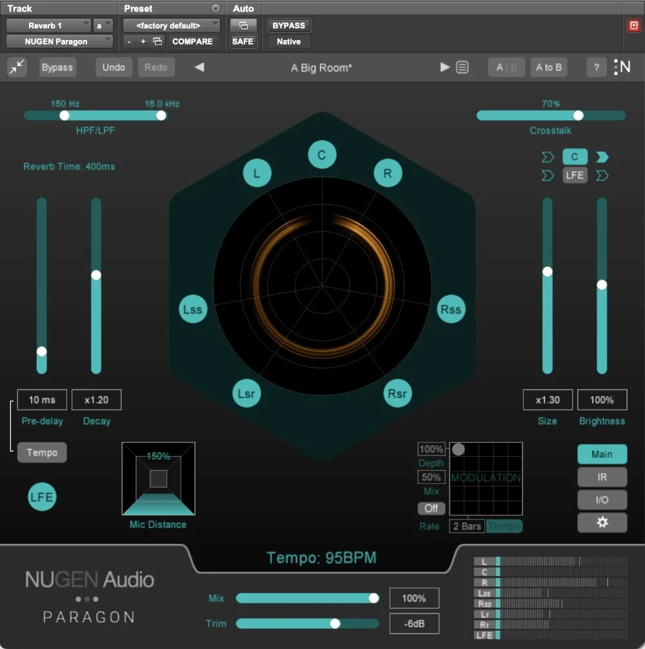The height and width of the screenshot is (649, 645).
Task: Click the Redo button
Action: click(x=155, y=67)
